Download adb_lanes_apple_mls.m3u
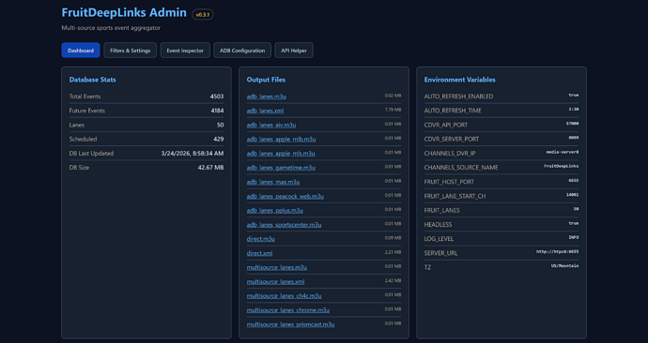 [x=281, y=154]
